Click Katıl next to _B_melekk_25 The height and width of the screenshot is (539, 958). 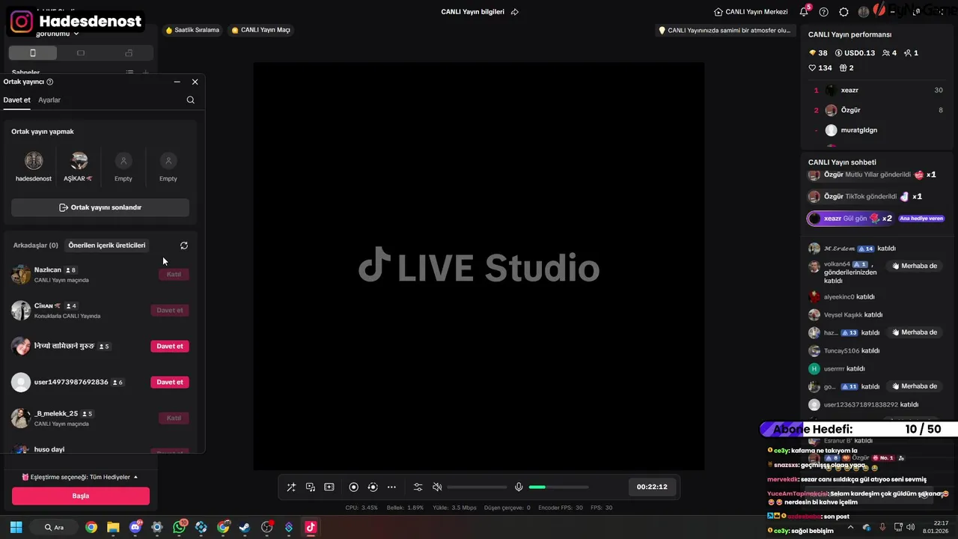coord(174,418)
